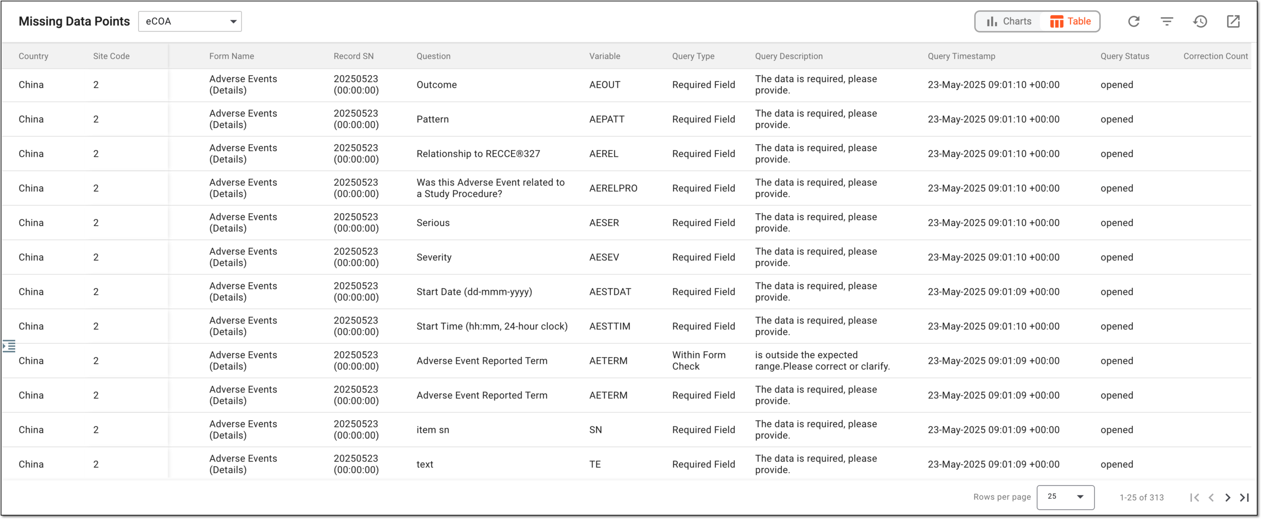Click the Severity question cell
The height and width of the screenshot is (519, 1261).
434,257
